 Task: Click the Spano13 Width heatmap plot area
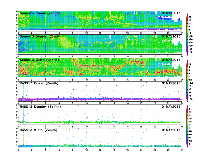tap(100, 68)
